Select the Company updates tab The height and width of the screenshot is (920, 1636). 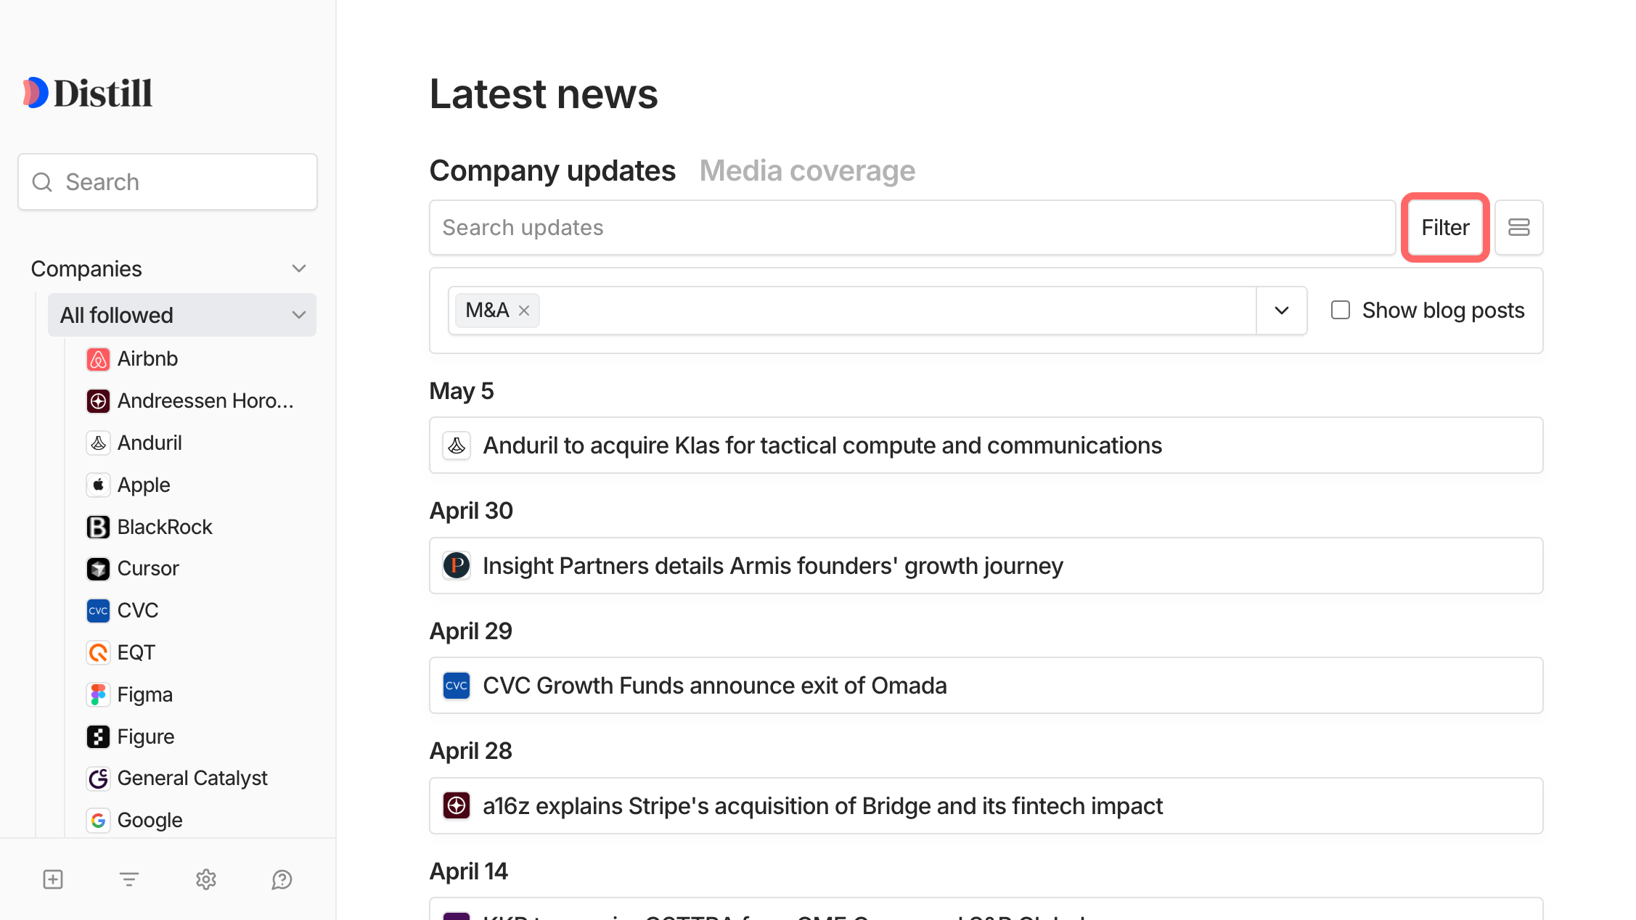point(552,171)
